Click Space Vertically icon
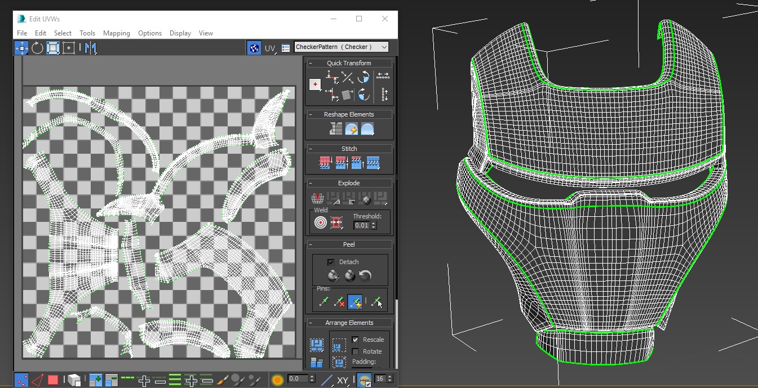The height and width of the screenshot is (388, 758). [385, 94]
